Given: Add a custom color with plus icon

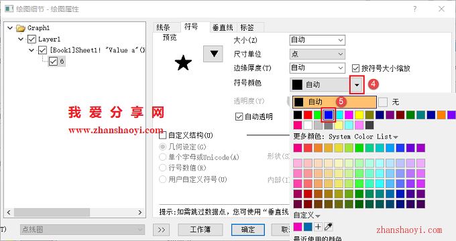Looking at the screenshot, I should [x=318, y=227].
